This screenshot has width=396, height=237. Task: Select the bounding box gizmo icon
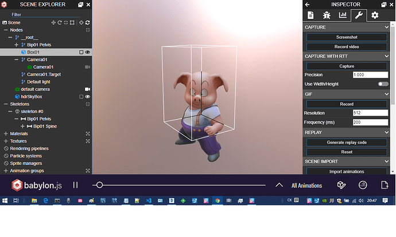[72, 23]
